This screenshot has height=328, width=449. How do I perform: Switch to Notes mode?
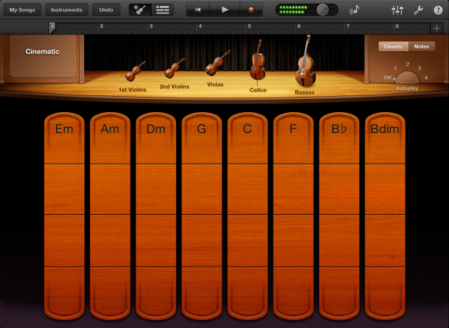(421, 46)
